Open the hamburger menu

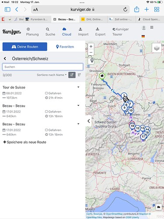click(152, 27)
